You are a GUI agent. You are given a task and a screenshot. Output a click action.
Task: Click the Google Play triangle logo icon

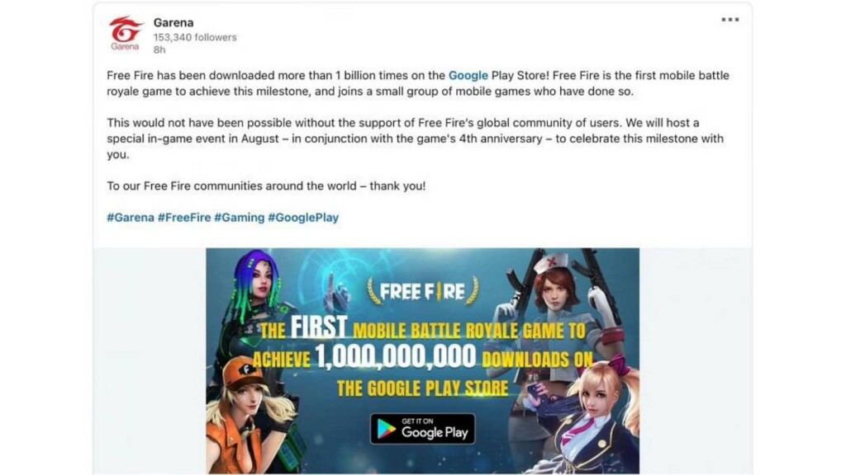point(386,429)
